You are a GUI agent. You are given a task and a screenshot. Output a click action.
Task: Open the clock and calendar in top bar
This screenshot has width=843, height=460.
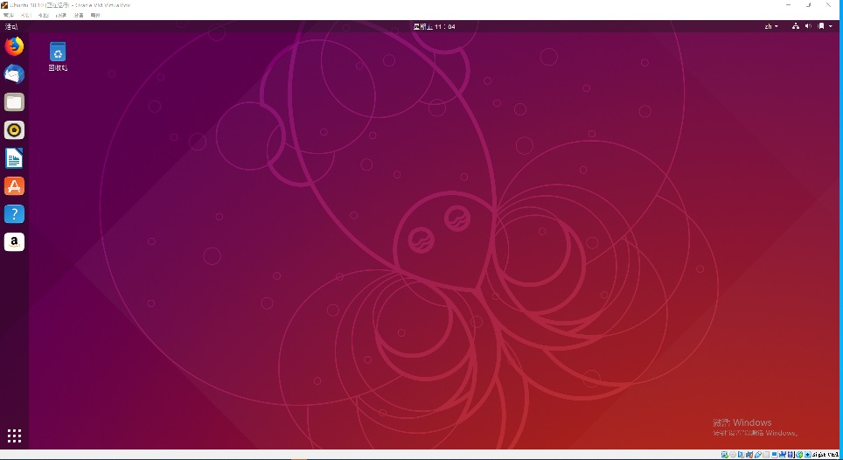[435, 26]
